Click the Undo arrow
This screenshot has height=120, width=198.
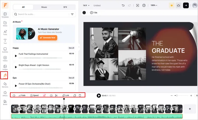[123, 5]
